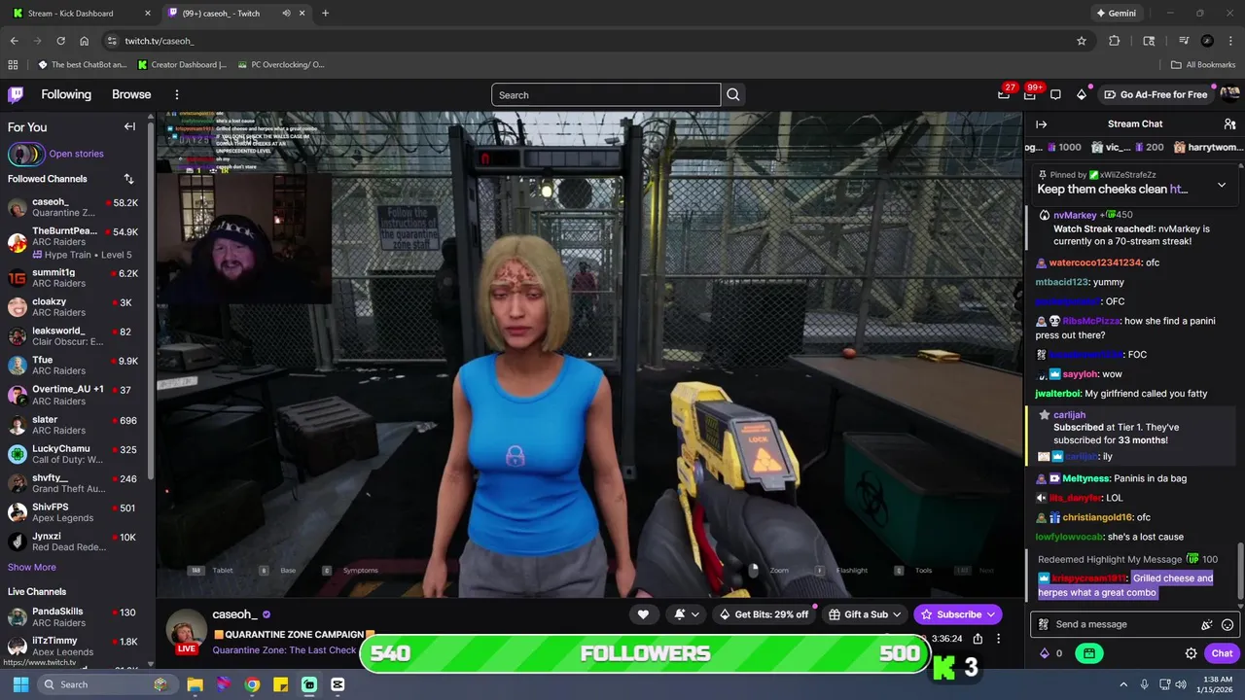1245x700 pixels.
Task: Open the emote picker smiley
Action: click(x=1227, y=625)
